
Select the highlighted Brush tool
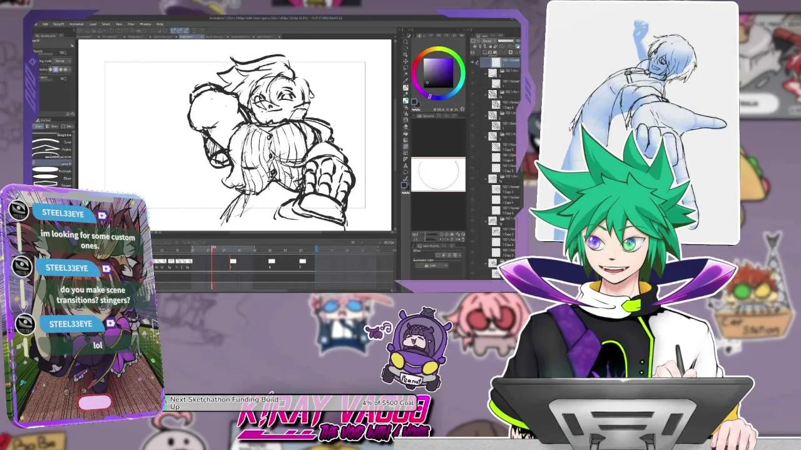click(406, 101)
